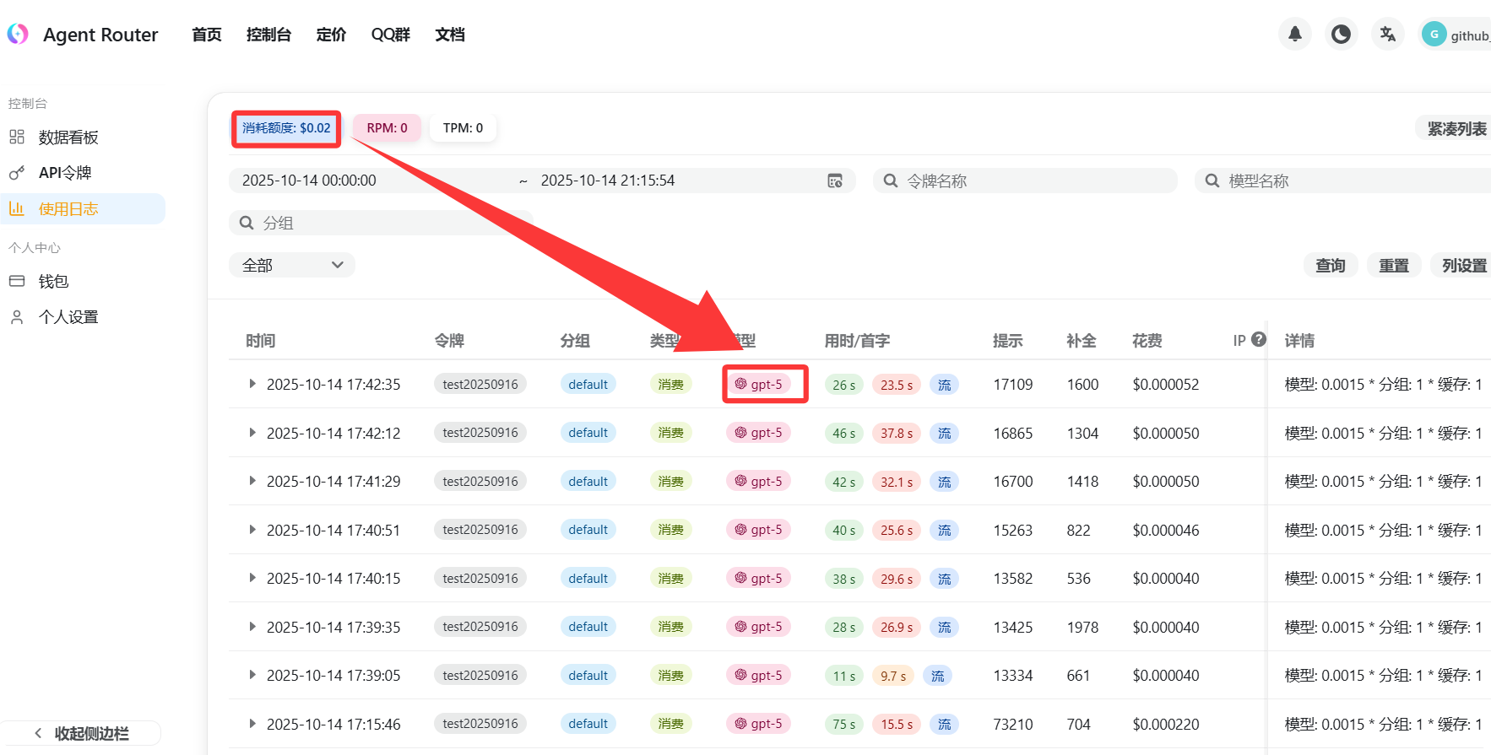Open the notifications bell icon

click(1294, 35)
